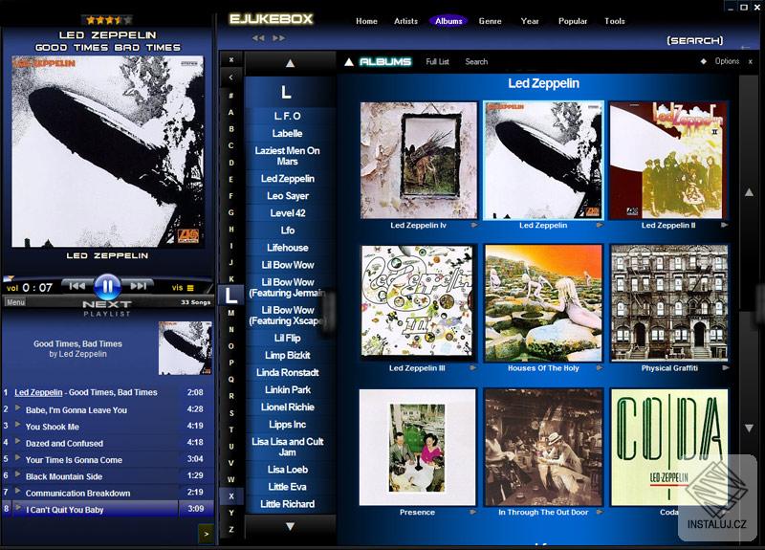This screenshot has height=550, width=765.
Task: Open the Tools menu
Action: coord(614,21)
